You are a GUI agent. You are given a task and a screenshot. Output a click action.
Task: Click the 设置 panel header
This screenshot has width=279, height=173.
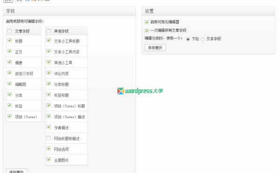pyautogui.click(x=208, y=11)
